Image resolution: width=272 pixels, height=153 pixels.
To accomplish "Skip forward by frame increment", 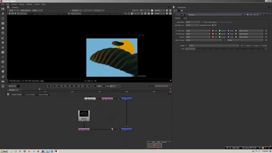I will tap(104, 86).
